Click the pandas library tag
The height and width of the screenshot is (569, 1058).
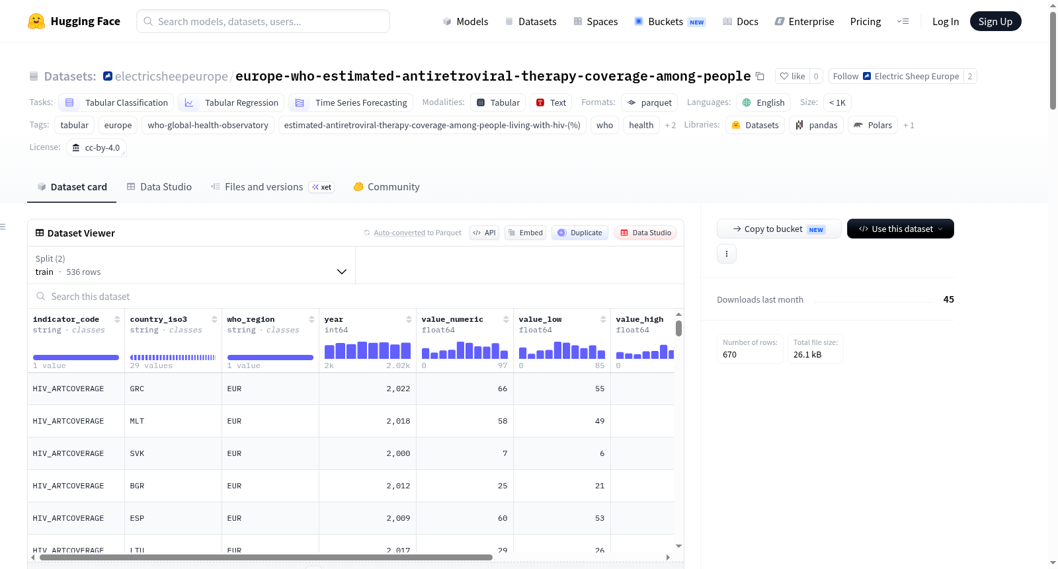(x=816, y=125)
